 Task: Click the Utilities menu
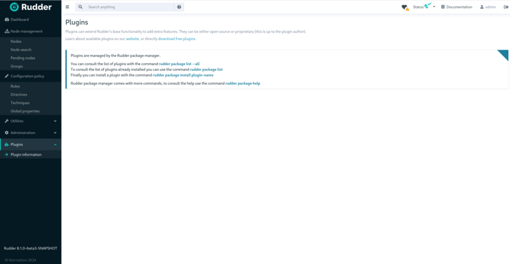[x=31, y=121]
